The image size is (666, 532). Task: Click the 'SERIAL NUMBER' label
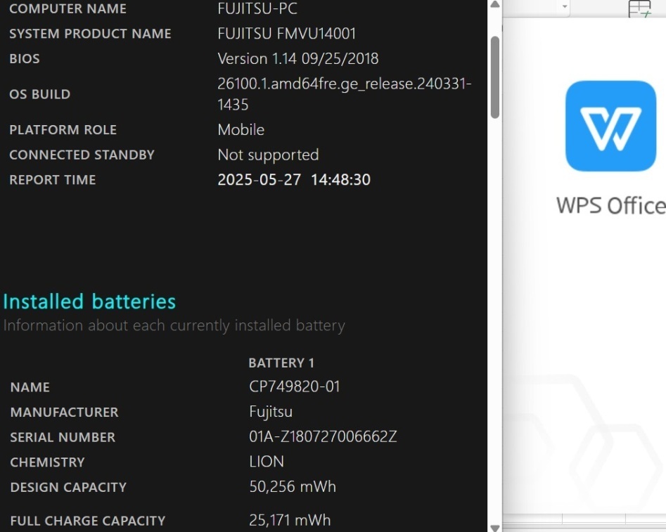click(63, 437)
